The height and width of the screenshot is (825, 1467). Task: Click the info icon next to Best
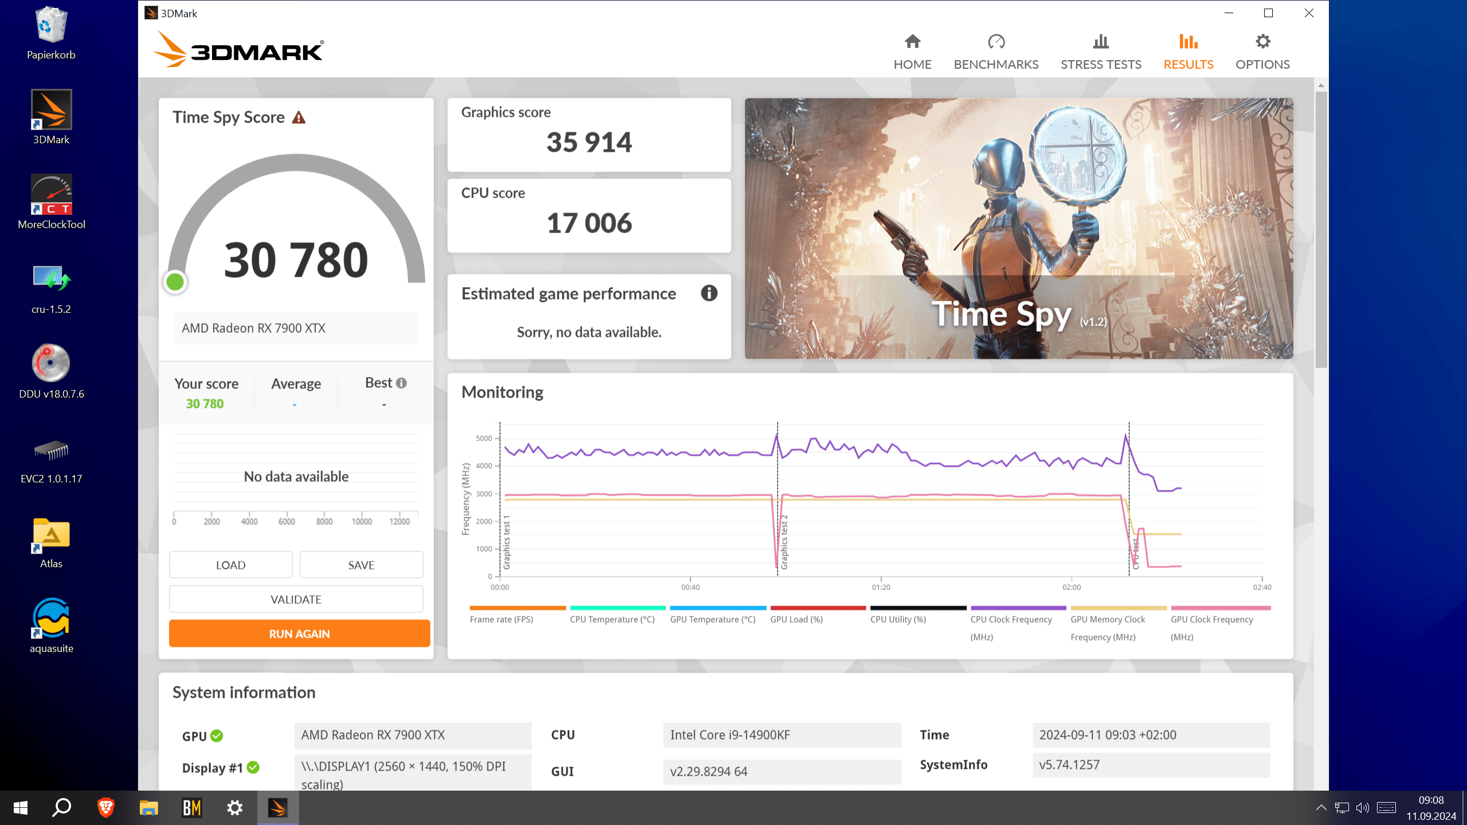coord(401,383)
